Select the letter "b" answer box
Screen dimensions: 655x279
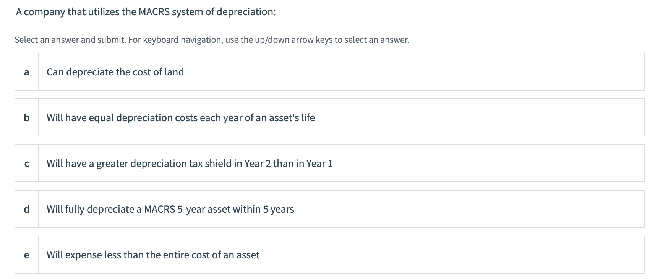click(x=26, y=118)
